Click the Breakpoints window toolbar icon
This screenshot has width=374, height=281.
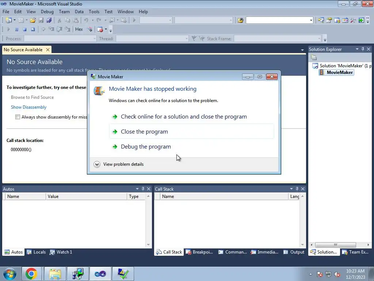(100, 29)
